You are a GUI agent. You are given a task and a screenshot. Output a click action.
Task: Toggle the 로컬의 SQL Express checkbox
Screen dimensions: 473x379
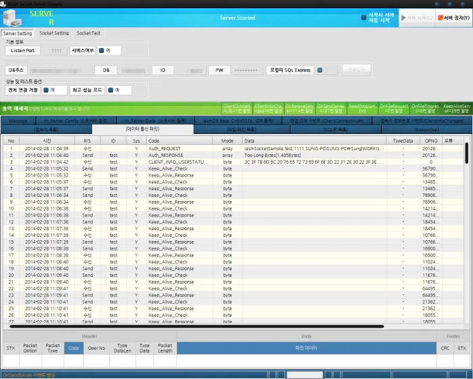point(320,70)
